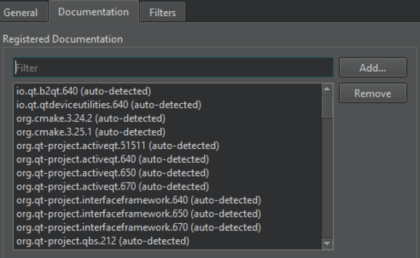Select org.cmake.3.25.1 entry
Screen dimensions: 420x258
(168, 132)
